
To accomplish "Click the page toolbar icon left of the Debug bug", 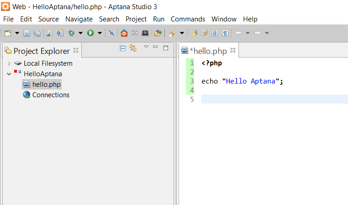I will pos(60,33).
